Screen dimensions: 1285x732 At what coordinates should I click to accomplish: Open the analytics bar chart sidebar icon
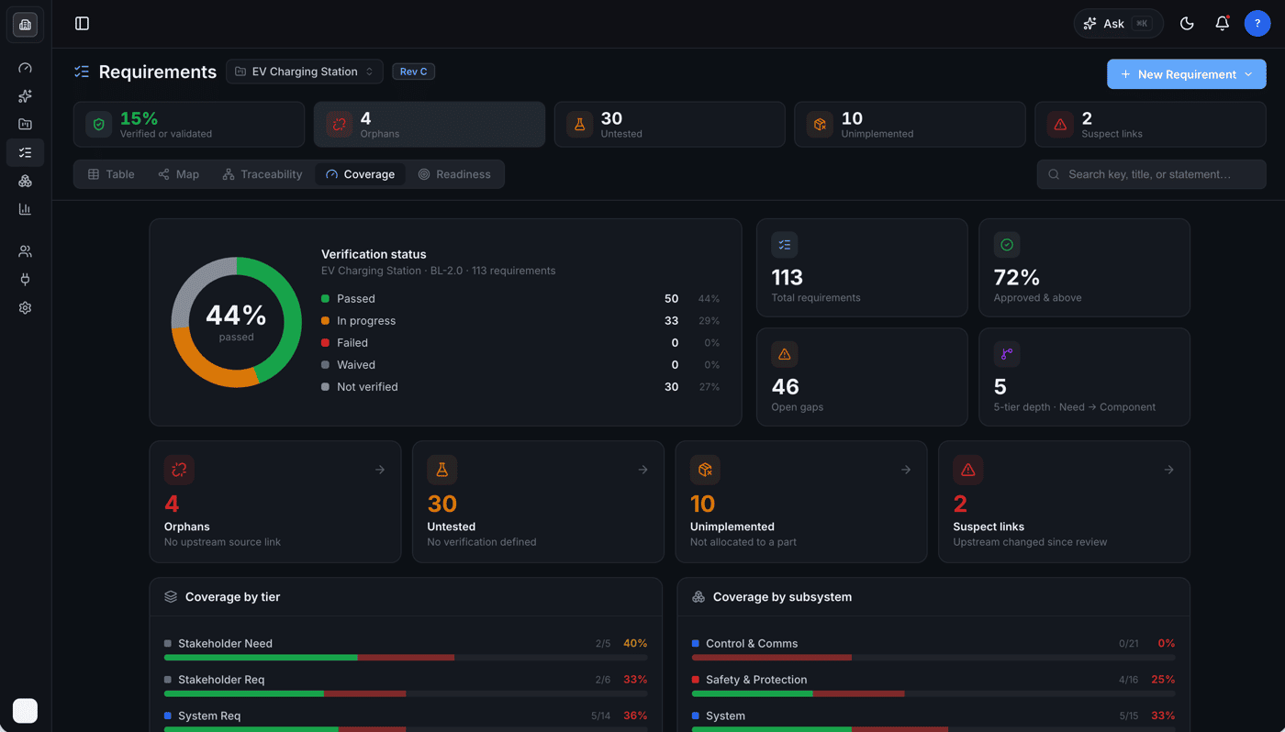[25, 209]
